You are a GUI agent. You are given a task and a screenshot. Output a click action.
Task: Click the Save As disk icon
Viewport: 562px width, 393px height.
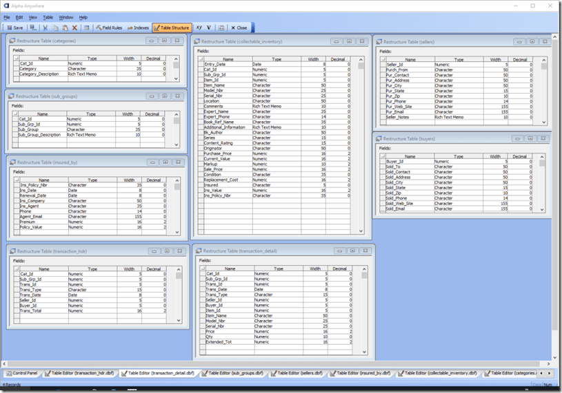click(x=33, y=28)
